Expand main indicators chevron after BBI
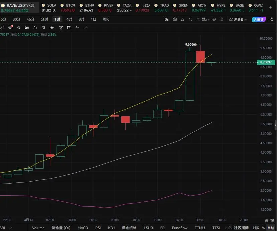The image size is (277, 231). pyautogui.click(x=11, y=228)
